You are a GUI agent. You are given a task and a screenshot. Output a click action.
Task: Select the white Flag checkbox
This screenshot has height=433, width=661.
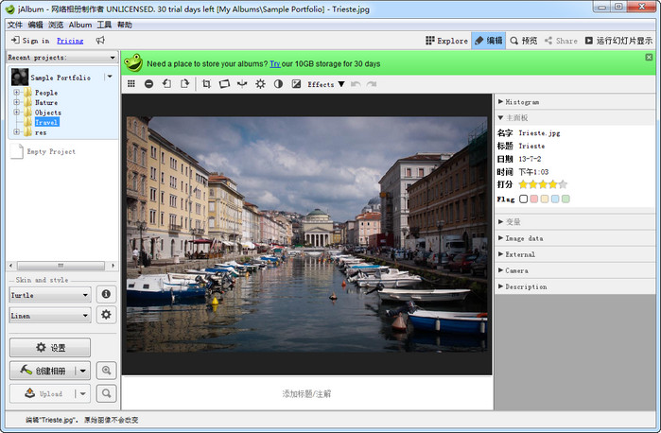(524, 199)
